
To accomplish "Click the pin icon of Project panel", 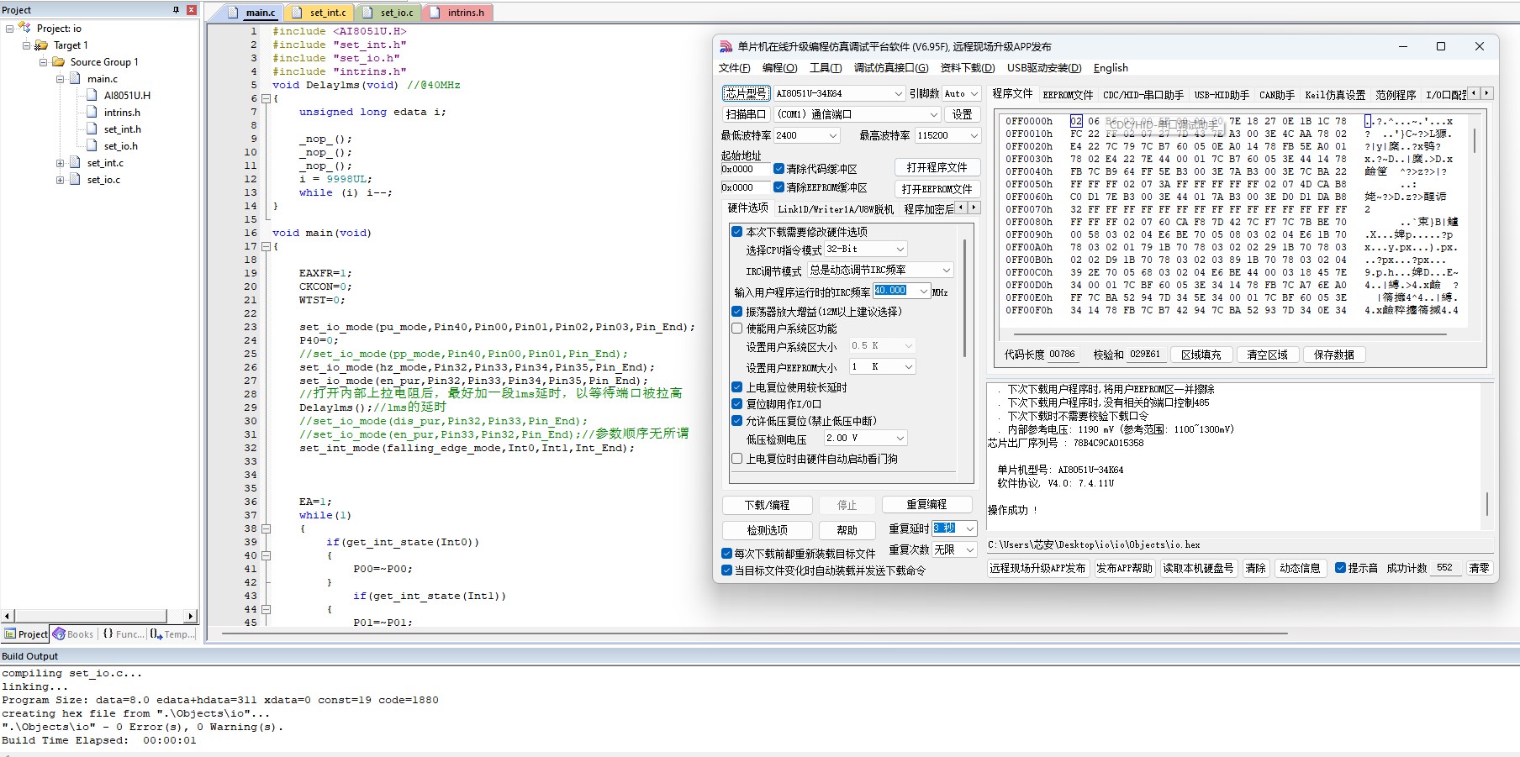I will click(176, 10).
